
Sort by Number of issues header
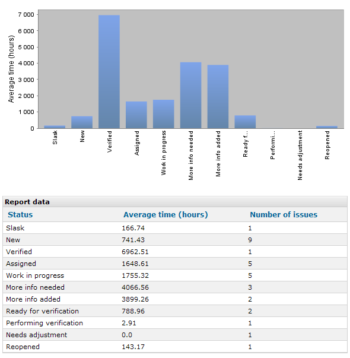(x=284, y=214)
